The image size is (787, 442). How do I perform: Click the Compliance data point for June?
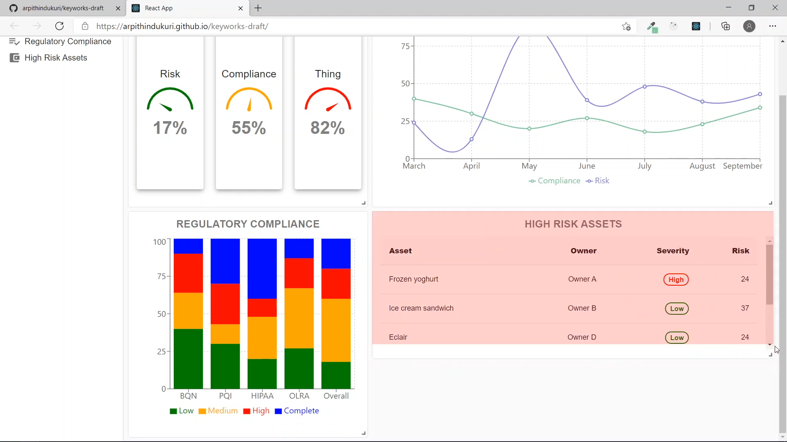(x=587, y=118)
